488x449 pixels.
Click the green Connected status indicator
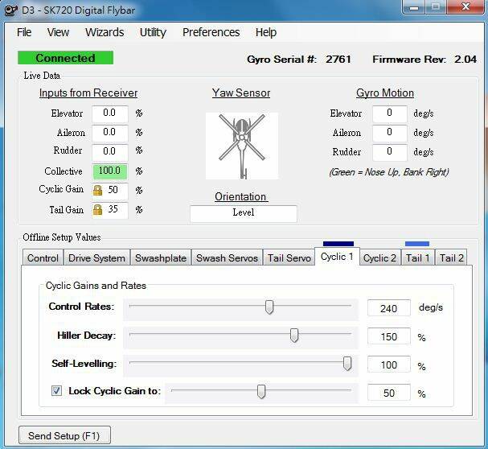click(65, 58)
